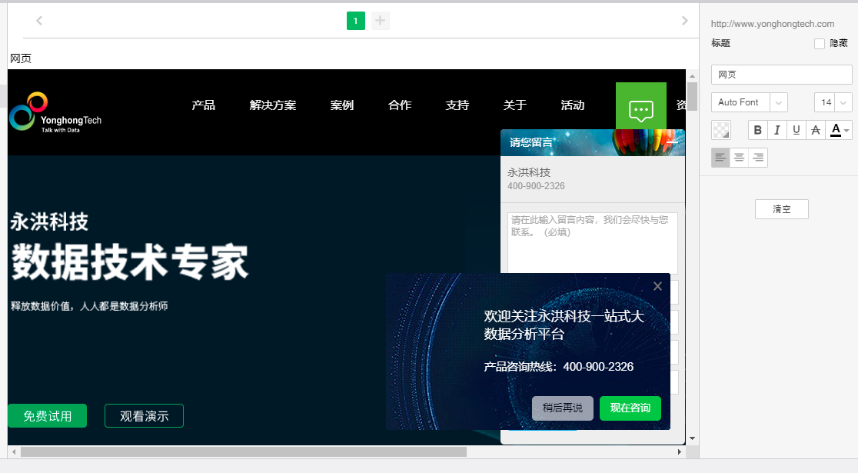
Task: Open the background color swatch
Action: (x=721, y=130)
